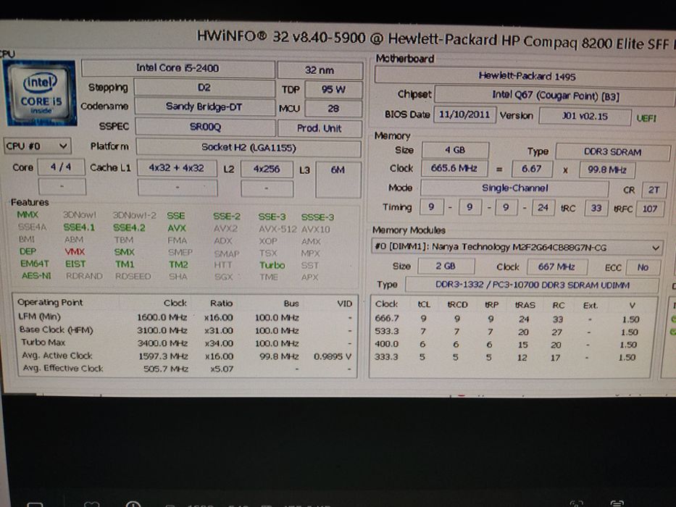Click the MCU value 28

(333, 109)
